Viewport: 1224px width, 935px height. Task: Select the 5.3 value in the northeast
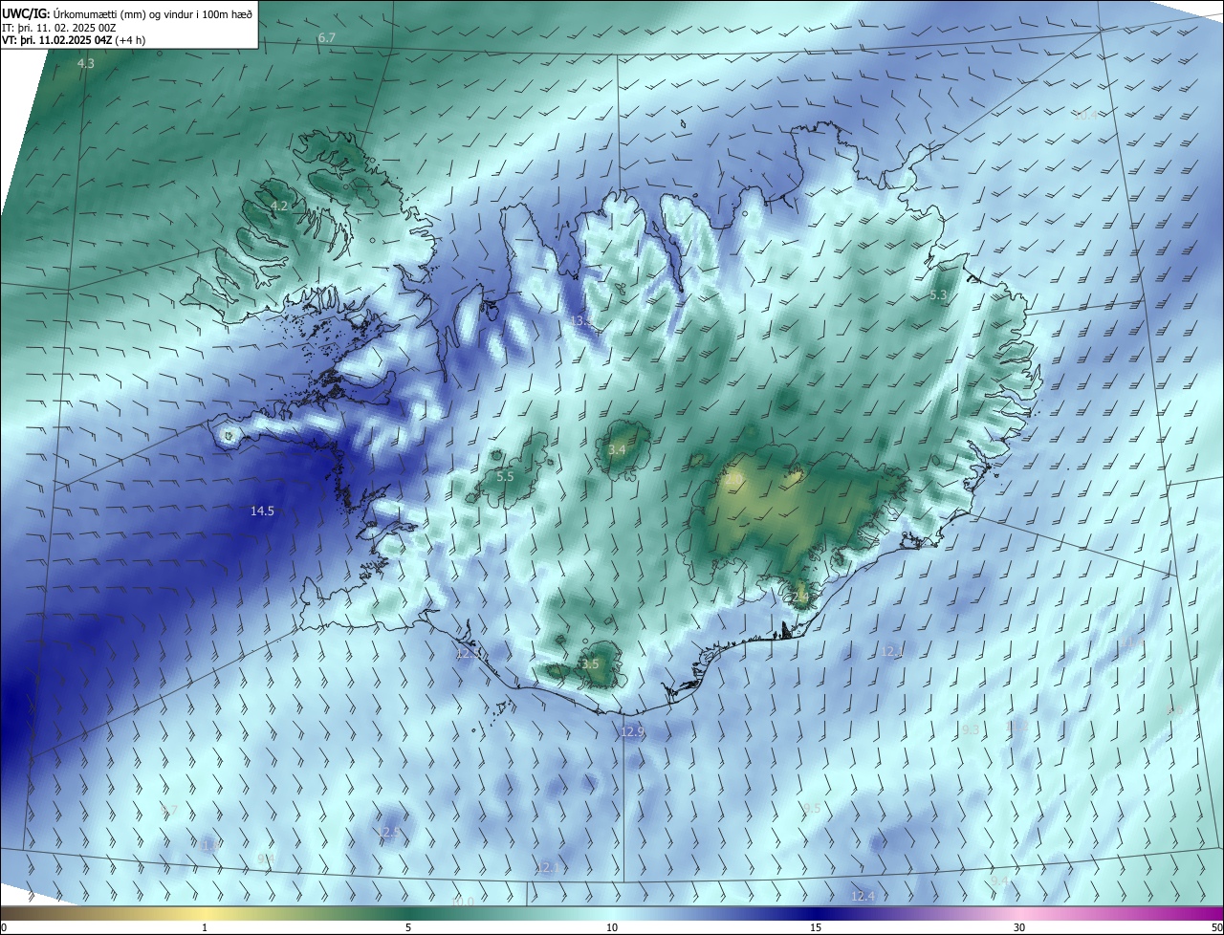point(938,295)
